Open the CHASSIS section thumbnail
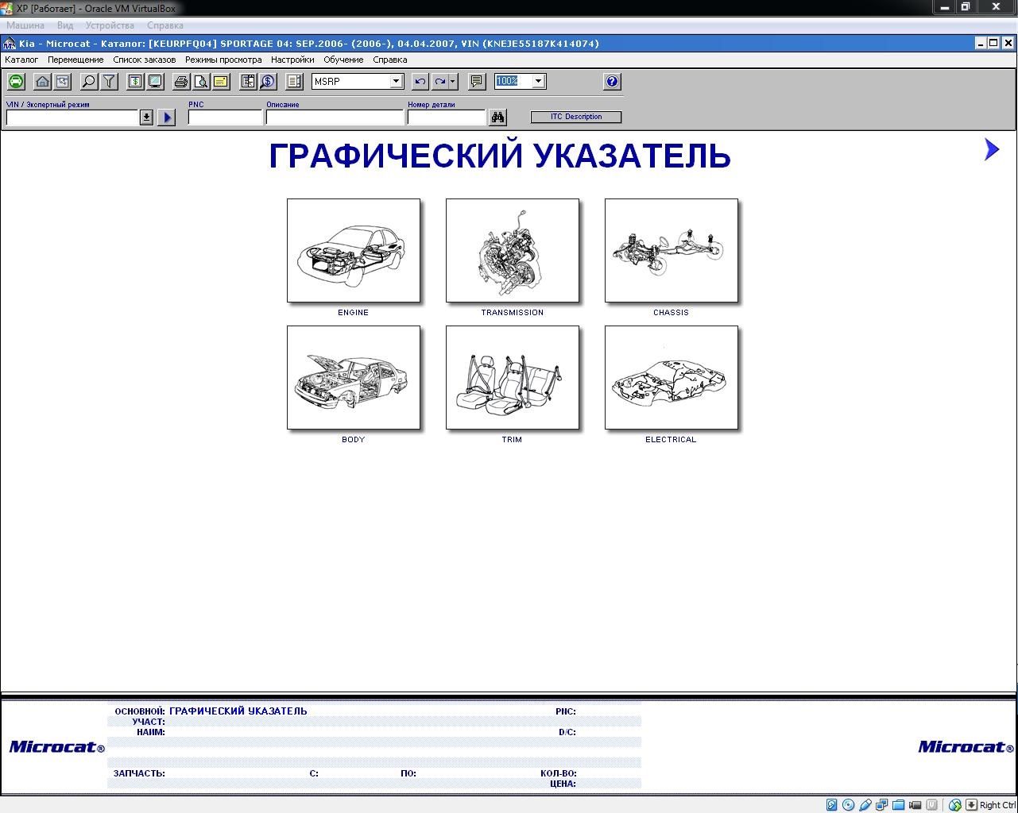This screenshot has width=1018, height=813. point(672,251)
